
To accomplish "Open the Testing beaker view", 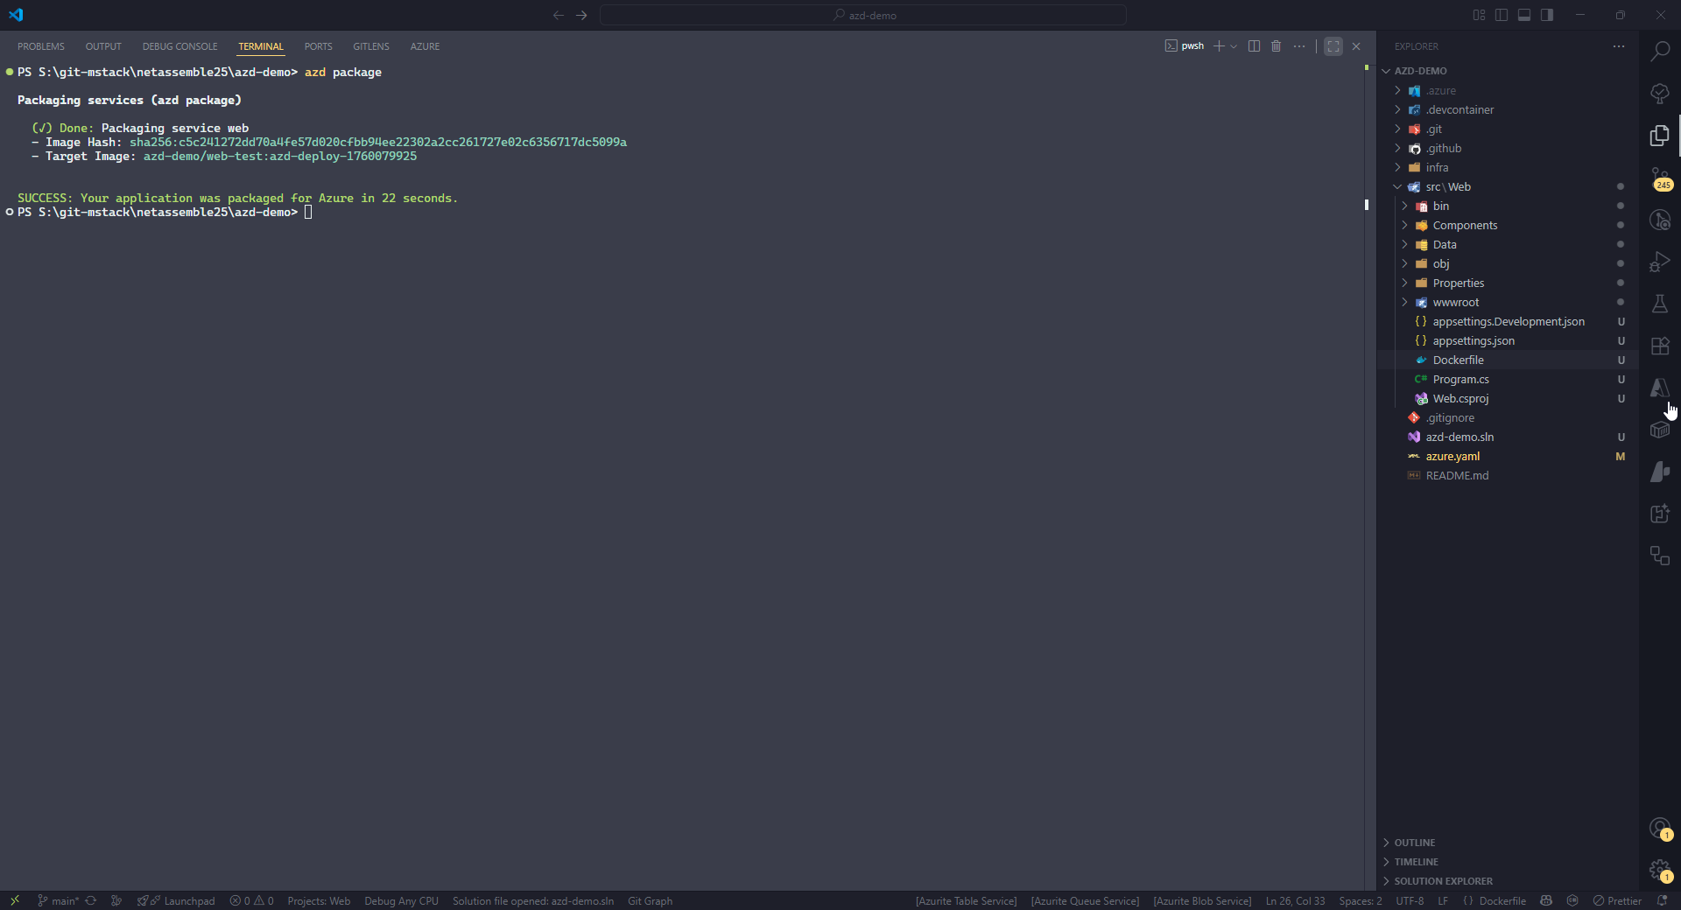I will (x=1660, y=304).
